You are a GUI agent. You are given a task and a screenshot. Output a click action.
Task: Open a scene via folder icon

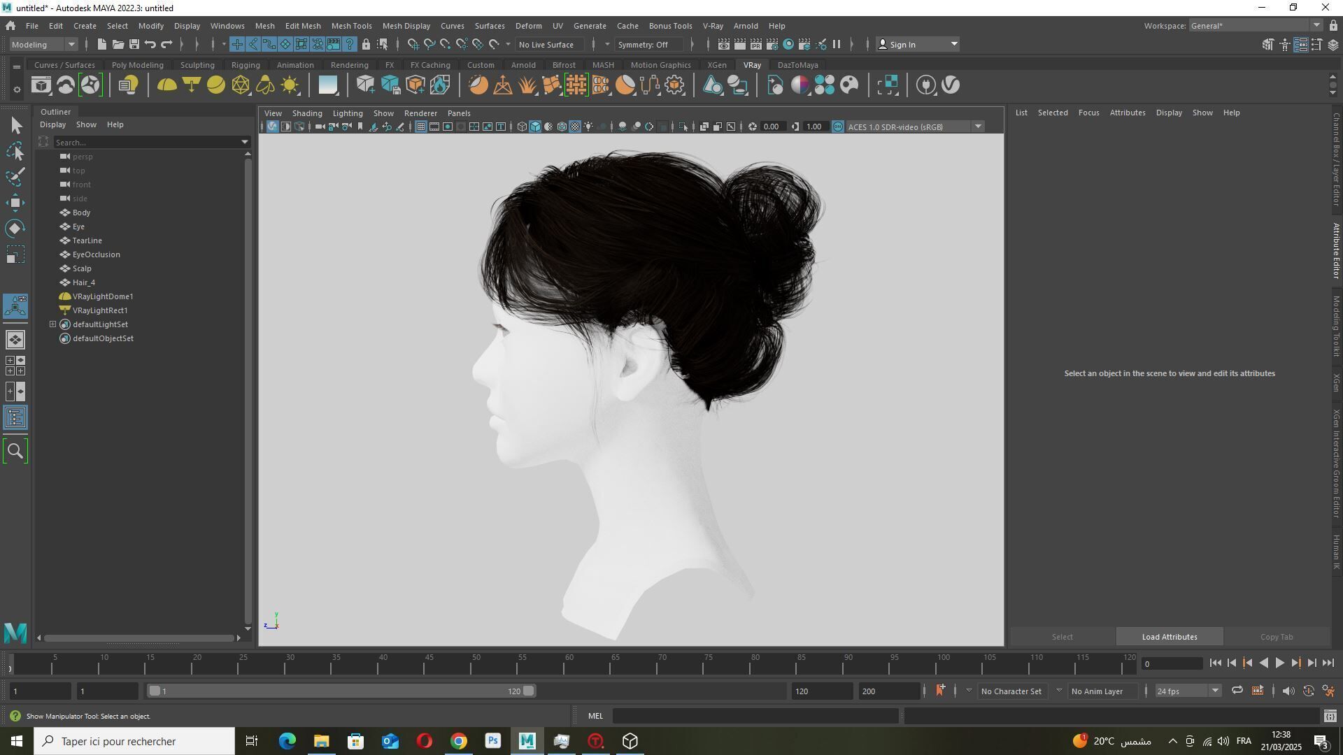118,45
